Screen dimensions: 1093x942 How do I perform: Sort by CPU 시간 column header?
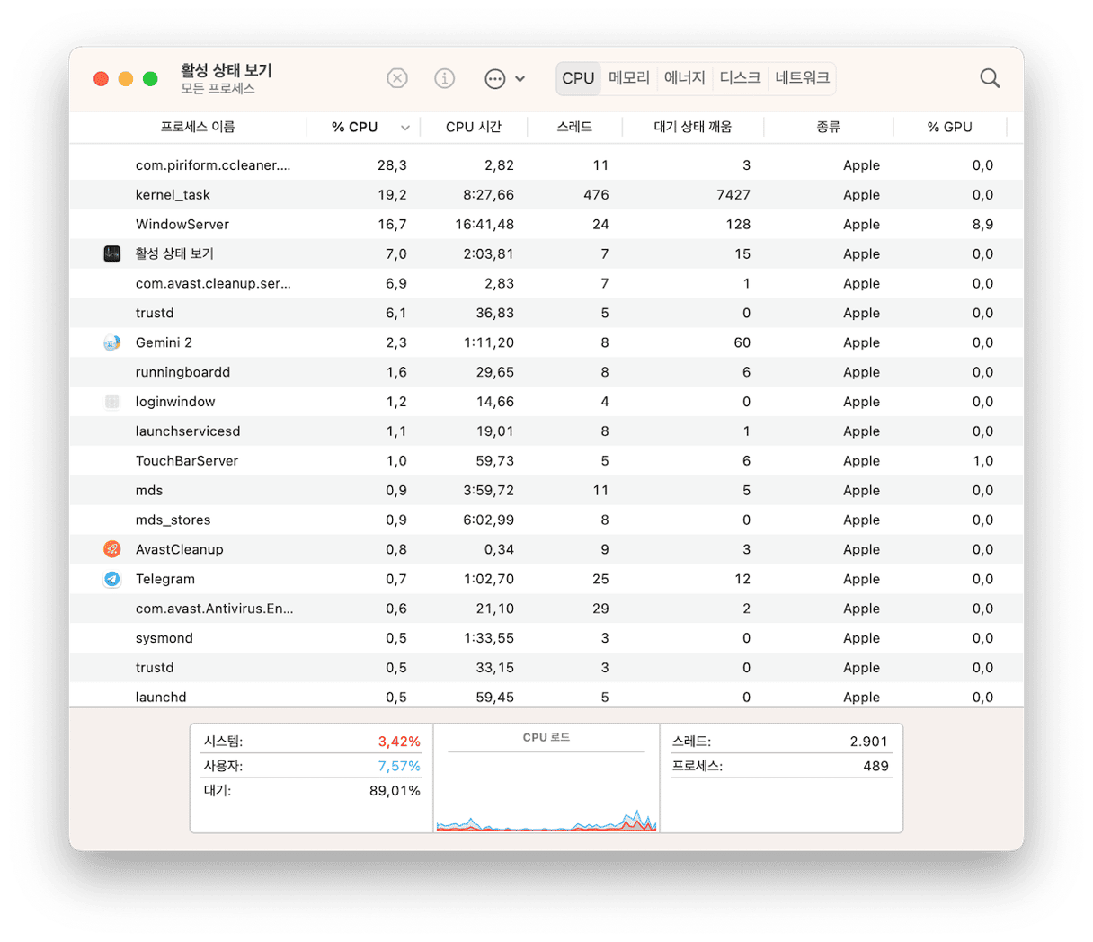pyautogui.click(x=474, y=127)
